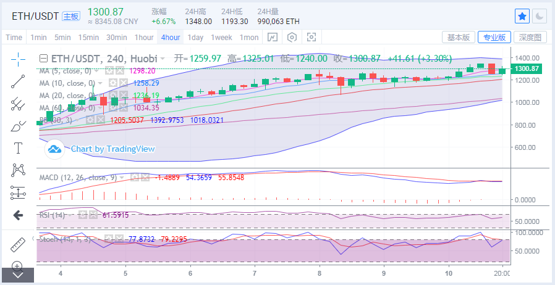Open the indicators chart icon in top bar
The width and height of the screenshot is (555, 285).
coord(272,37)
